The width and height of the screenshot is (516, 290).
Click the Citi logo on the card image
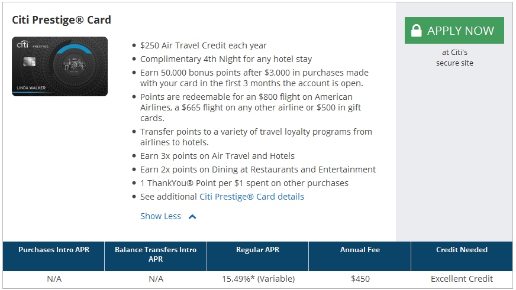22,44
